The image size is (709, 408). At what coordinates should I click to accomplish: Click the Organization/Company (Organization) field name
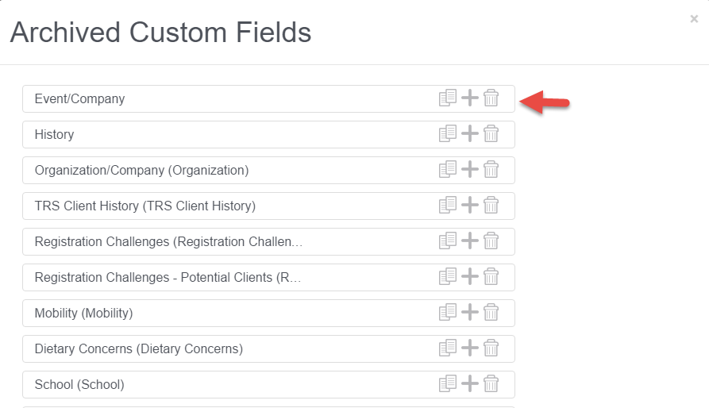[141, 171]
